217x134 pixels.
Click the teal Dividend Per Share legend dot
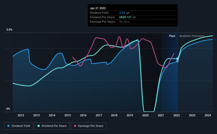coord(39,126)
